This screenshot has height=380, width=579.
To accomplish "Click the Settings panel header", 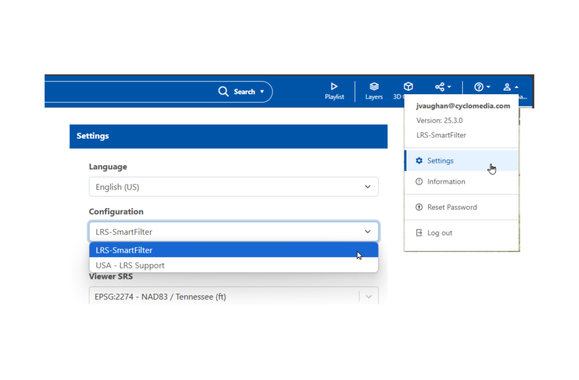I will 228,136.
